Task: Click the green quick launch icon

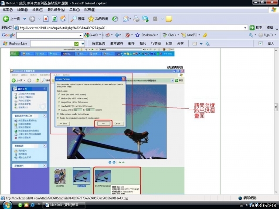Action: tap(20, 205)
